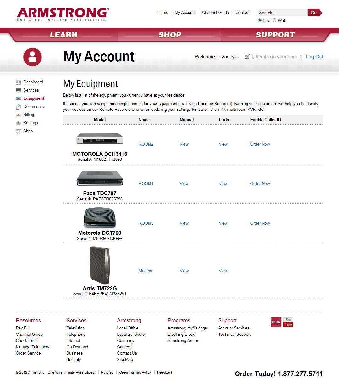Click the Feedback link at page bottom
Viewport: 339px width, 388px height.
(165, 373)
